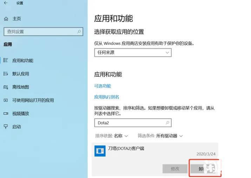
Task: Click the magnifier icon in Dota2 search box
Action: click(x=167, y=123)
